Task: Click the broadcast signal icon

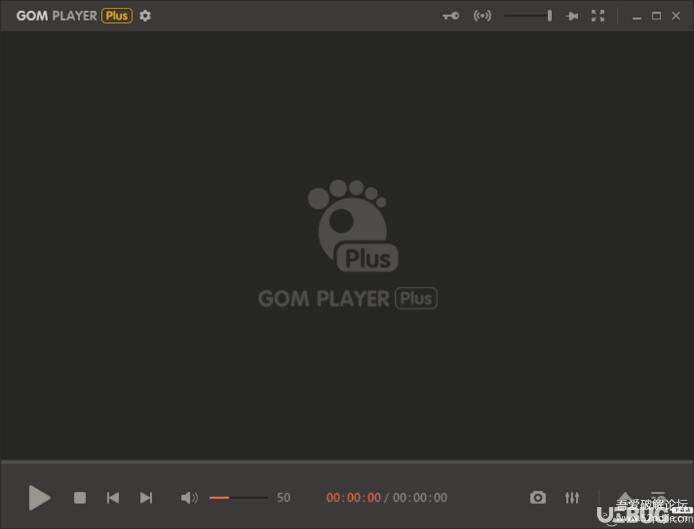Action: (482, 16)
